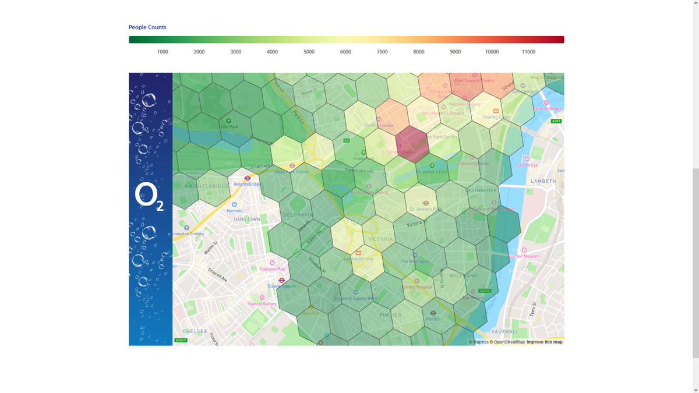The width and height of the screenshot is (699, 393).
Task: Click the Green Park tree icon
Action: (x=363, y=153)
